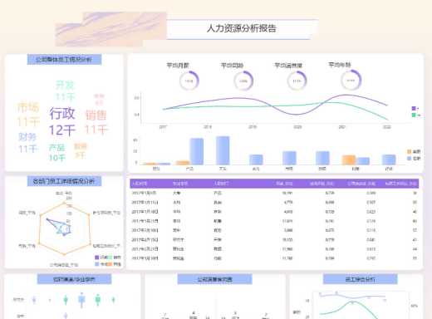Sort by the 月薪 column header
This screenshot has height=319, width=432.
(284, 184)
